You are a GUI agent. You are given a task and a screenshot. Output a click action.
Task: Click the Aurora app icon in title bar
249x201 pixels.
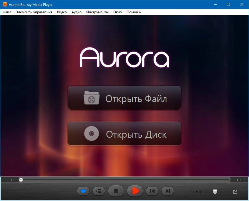[x=5, y=4]
